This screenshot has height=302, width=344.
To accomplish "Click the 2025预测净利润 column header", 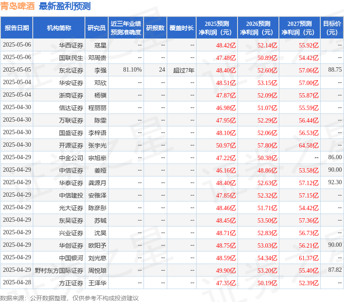I will (x=217, y=28).
